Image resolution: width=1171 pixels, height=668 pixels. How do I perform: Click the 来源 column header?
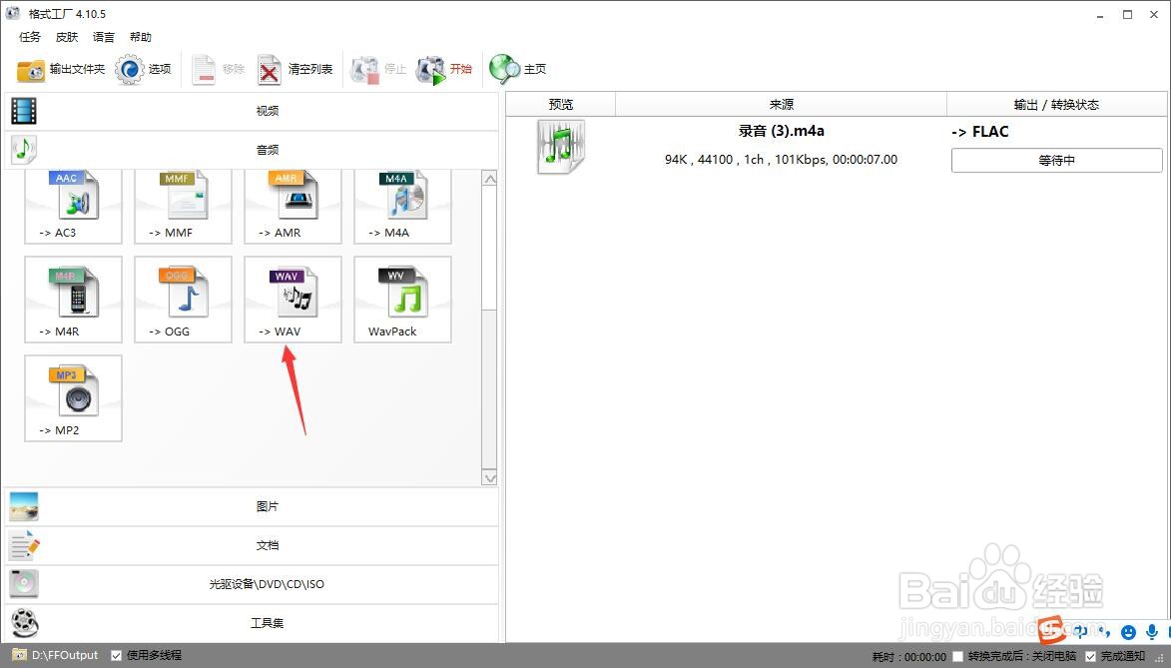pos(781,105)
